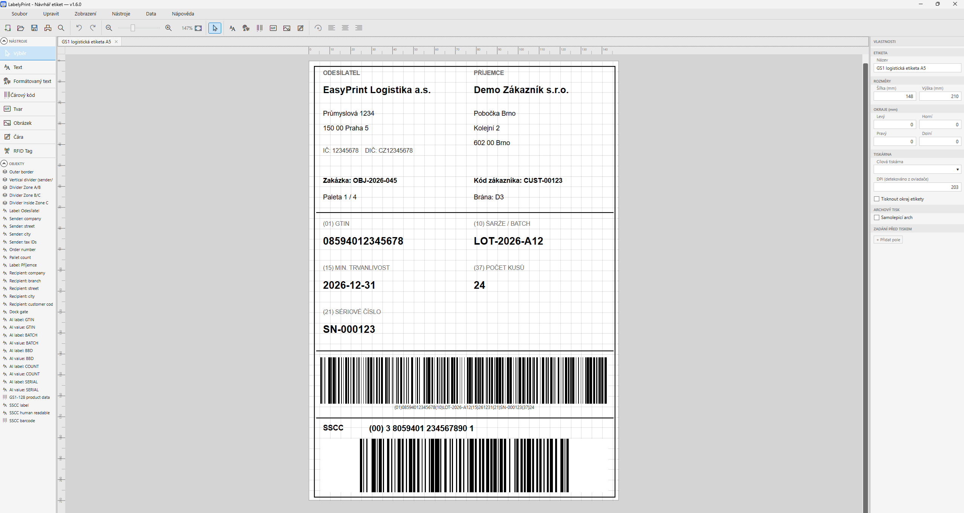The width and height of the screenshot is (964, 513).
Task: Select the shape (GIF) icon in top toolbar
Action: click(273, 28)
